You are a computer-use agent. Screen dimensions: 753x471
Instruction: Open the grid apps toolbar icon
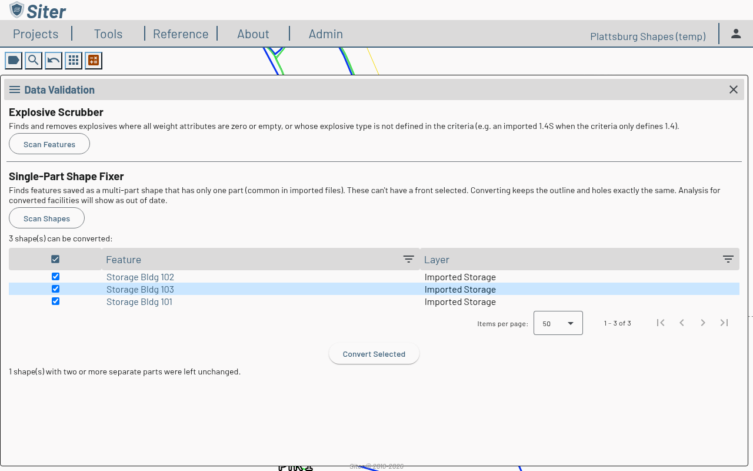(74, 60)
